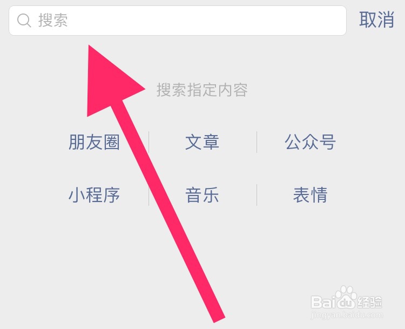Click the 搜索 placeholder text in the search bar
This screenshot has width=405, height=329.
[x=53, y=21]
